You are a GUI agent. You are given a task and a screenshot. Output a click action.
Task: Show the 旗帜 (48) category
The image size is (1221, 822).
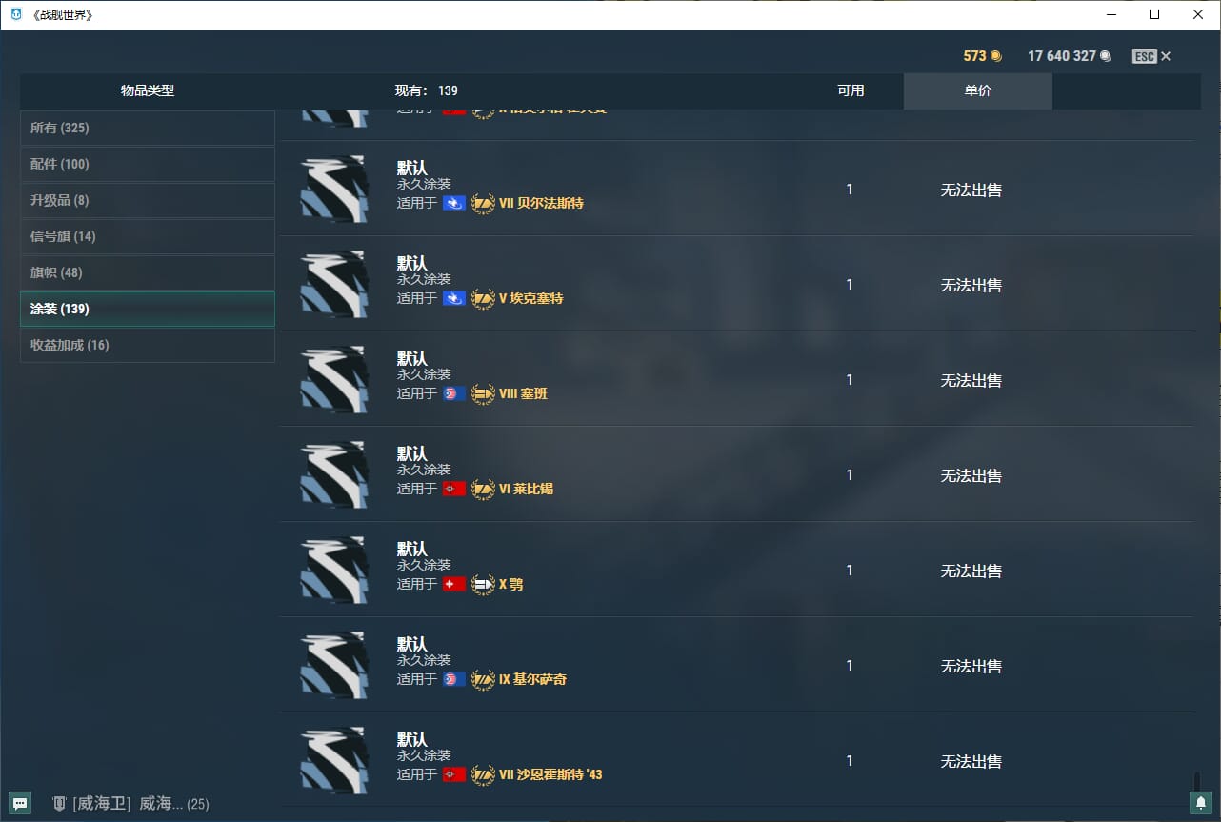tap(148, 272)
